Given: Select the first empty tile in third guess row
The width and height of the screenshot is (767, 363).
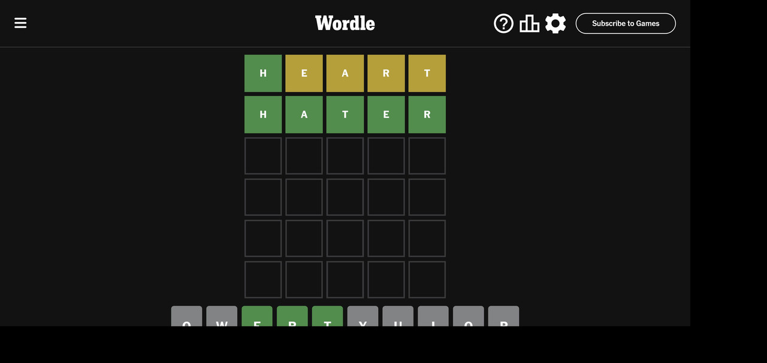Looking at the screenshot, I should point(263,156).
